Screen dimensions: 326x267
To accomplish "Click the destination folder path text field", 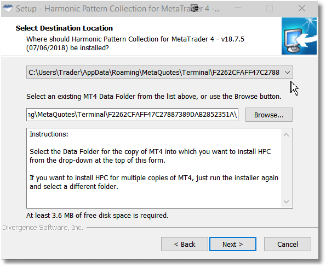I will click(132, 115).
